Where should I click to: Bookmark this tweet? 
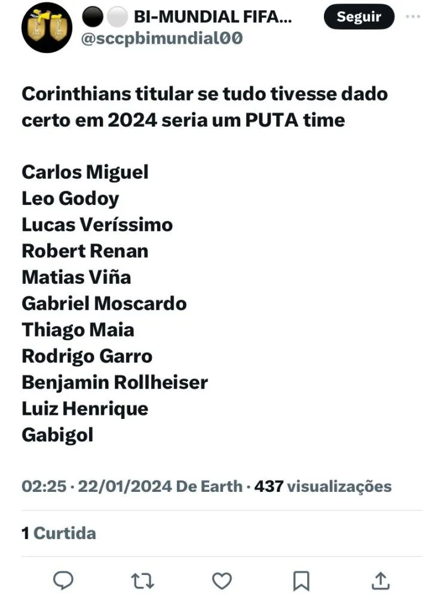pyautogui.click(x=302, y=580)
